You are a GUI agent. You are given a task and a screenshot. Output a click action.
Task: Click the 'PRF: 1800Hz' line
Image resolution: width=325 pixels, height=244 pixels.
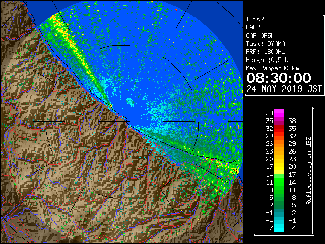coord(266,52)
